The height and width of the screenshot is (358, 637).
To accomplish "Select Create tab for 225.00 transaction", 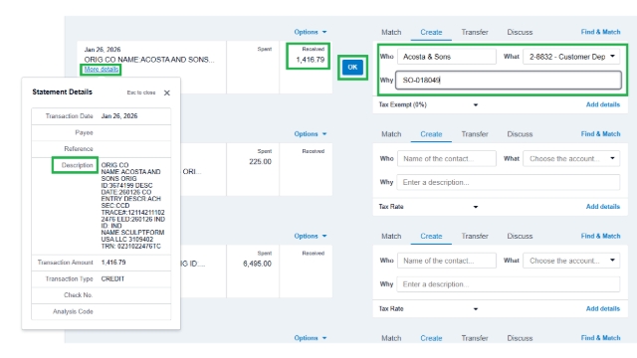I will (431, 134).
